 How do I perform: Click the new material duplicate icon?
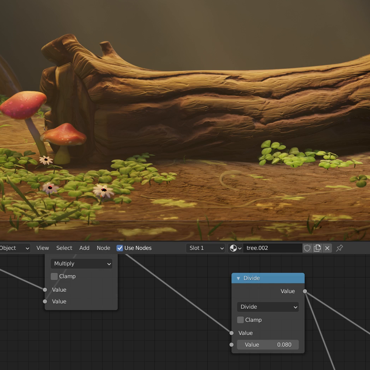pos(317,248)
